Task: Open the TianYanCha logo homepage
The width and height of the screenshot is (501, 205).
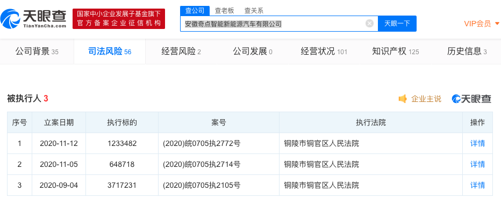Action: 34,18
